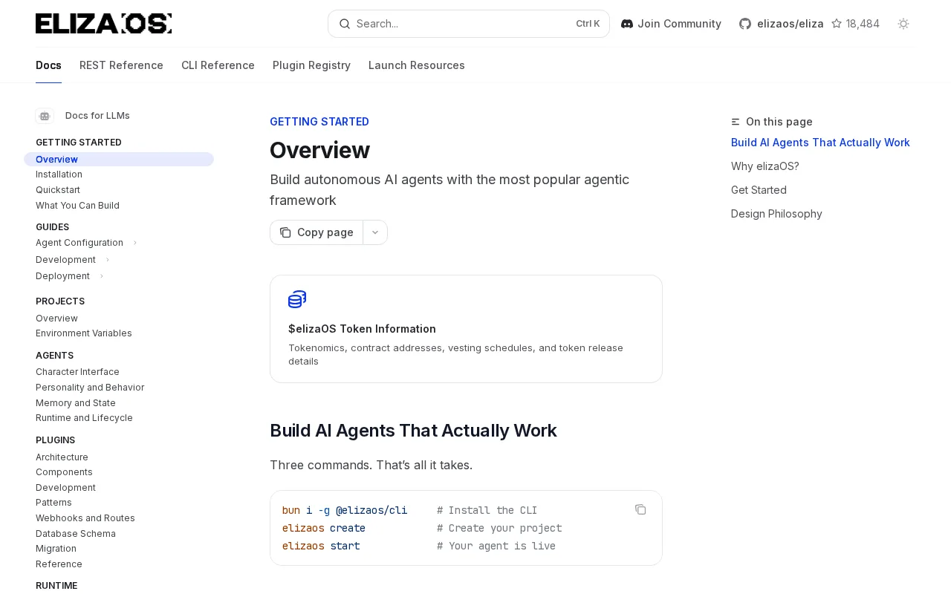The image size is (951, 594).
Task: Click the Copy page button
Action: pyautogui.click(x=317, y=232)
